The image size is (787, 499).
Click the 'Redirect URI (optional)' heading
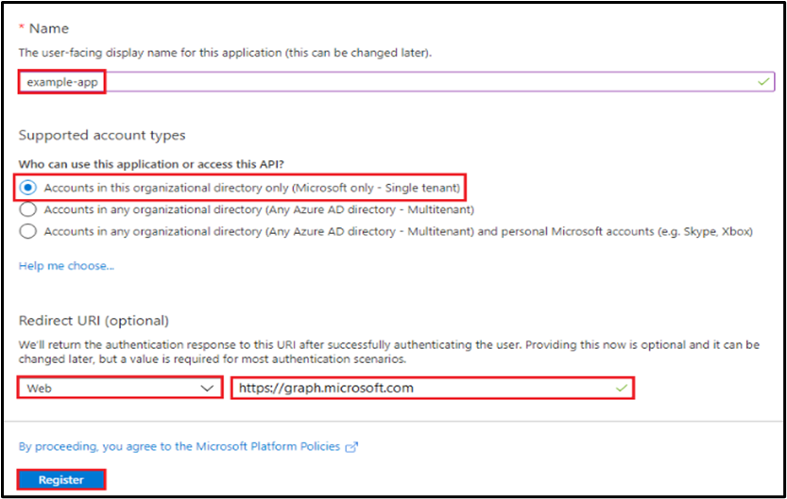94,321
